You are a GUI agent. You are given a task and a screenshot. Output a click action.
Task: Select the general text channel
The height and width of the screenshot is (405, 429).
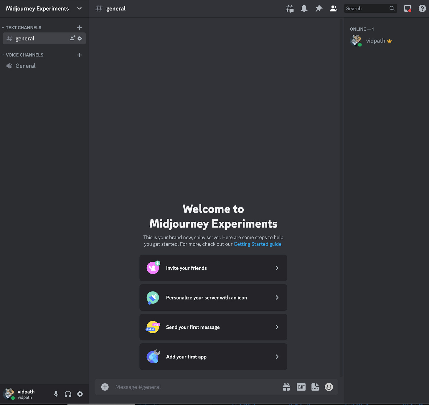coord(44,38)
